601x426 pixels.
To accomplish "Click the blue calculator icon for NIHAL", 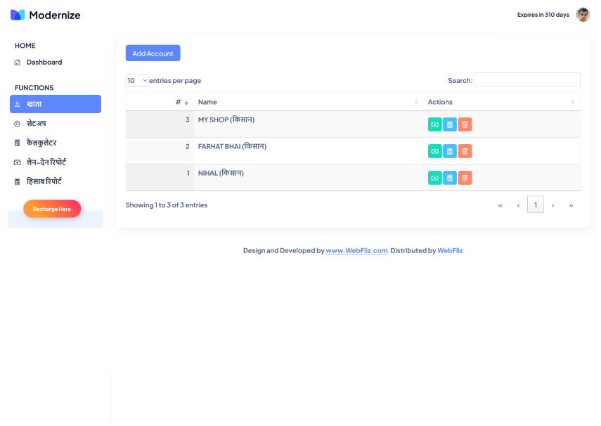I will (450, 178).
